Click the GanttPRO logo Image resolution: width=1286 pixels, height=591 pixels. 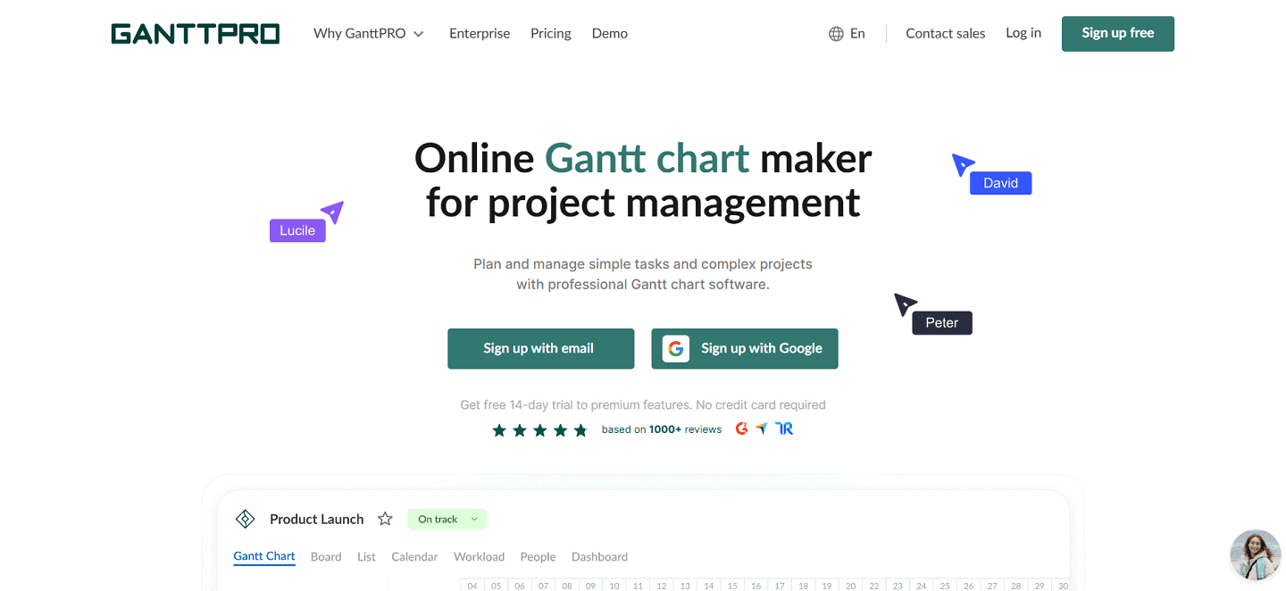(195, 33)
